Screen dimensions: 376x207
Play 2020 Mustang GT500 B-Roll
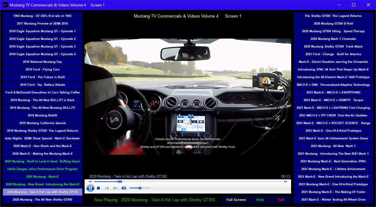click(x=333, y=24)
